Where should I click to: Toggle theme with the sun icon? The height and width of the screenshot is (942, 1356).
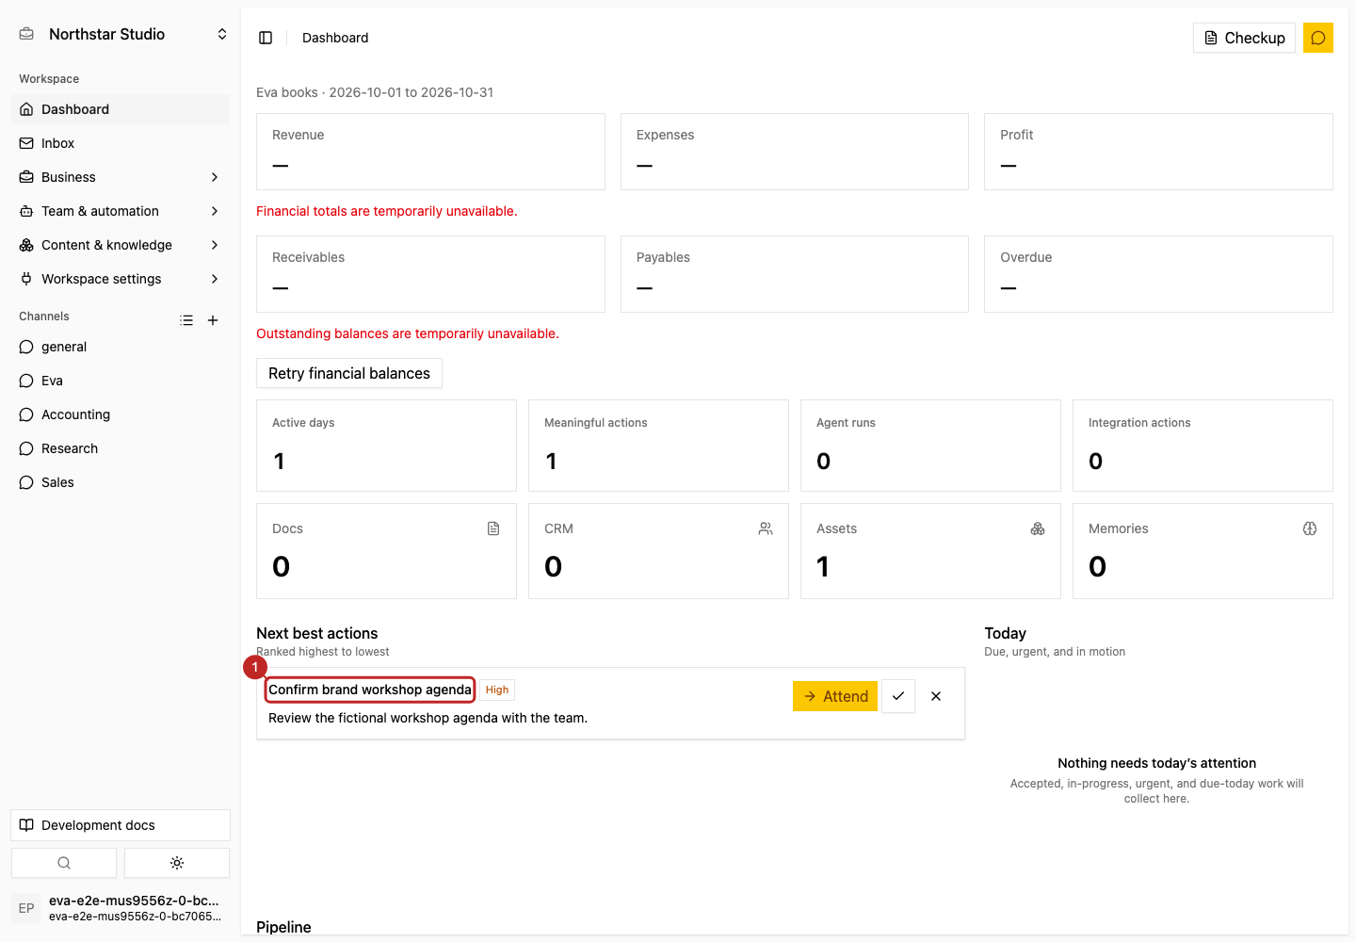(x=177, y=863)
